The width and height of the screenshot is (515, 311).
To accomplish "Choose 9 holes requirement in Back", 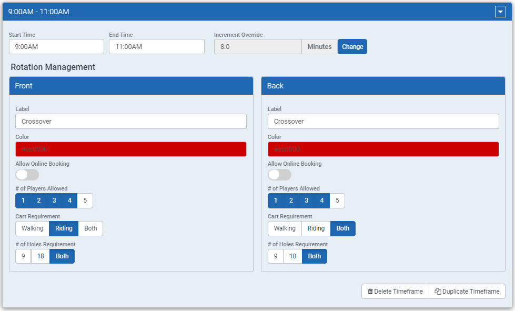I will (x=276, y=256).
